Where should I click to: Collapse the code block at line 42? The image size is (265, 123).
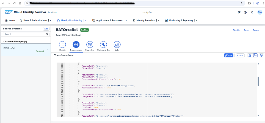click(64, 83)
